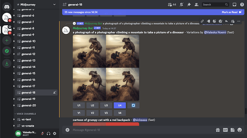Viewport: 247px width, 138px height.
Task: Toggle microphone mute in user panel
Action: pos(42,133)
